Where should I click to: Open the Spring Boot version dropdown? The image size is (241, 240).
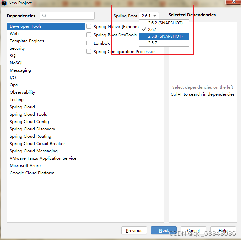(x=149, y=16)
